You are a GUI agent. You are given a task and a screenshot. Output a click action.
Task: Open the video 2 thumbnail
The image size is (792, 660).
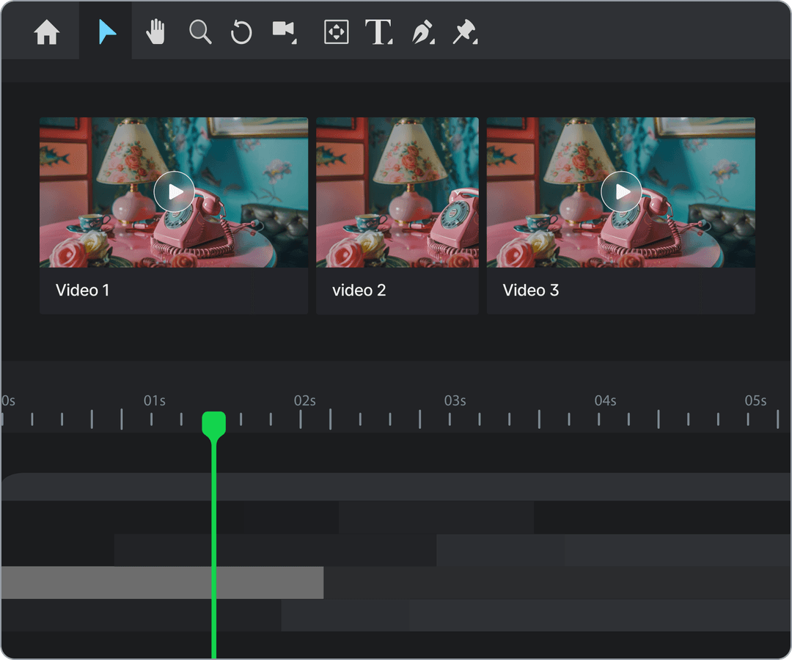point(397,192)
